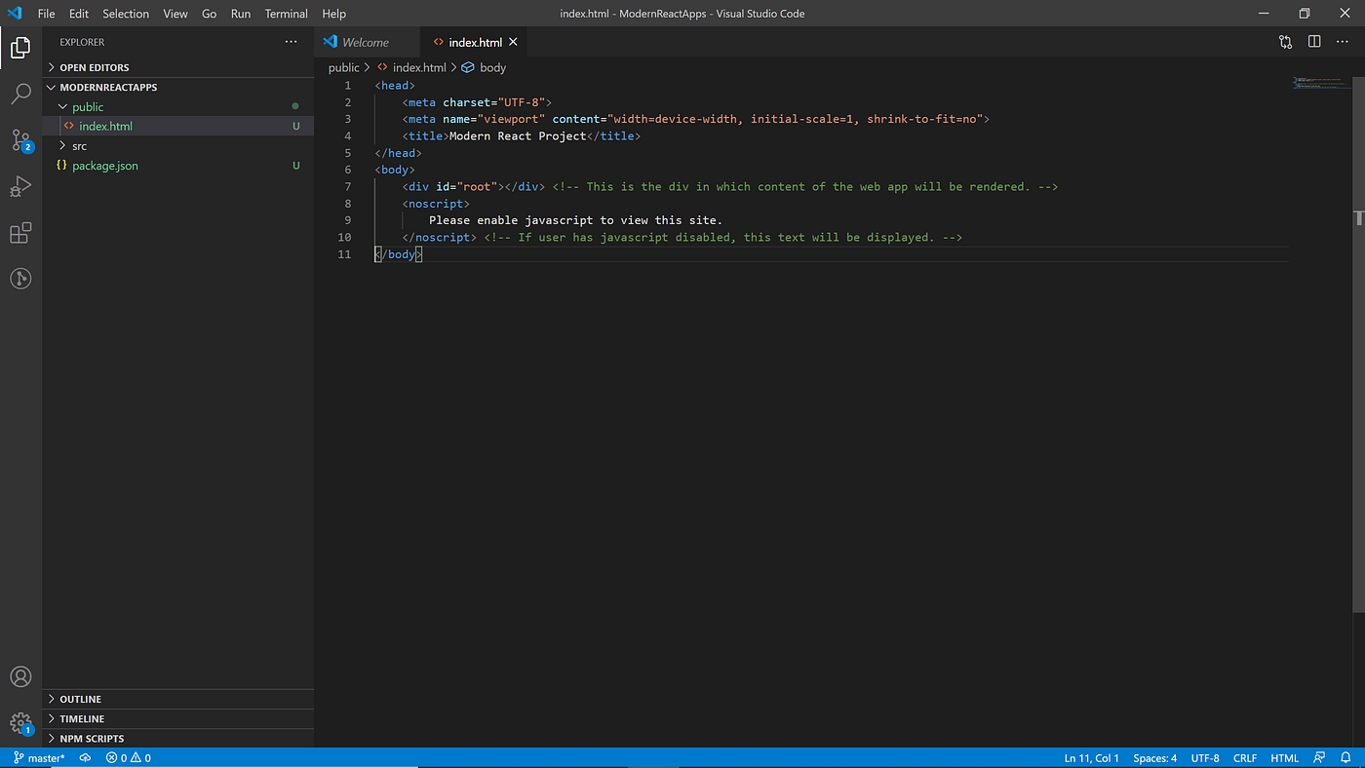Screen dimensions: 1365x768
Task: Change indentation via Spaces: 4
Action: [1154, 757]
